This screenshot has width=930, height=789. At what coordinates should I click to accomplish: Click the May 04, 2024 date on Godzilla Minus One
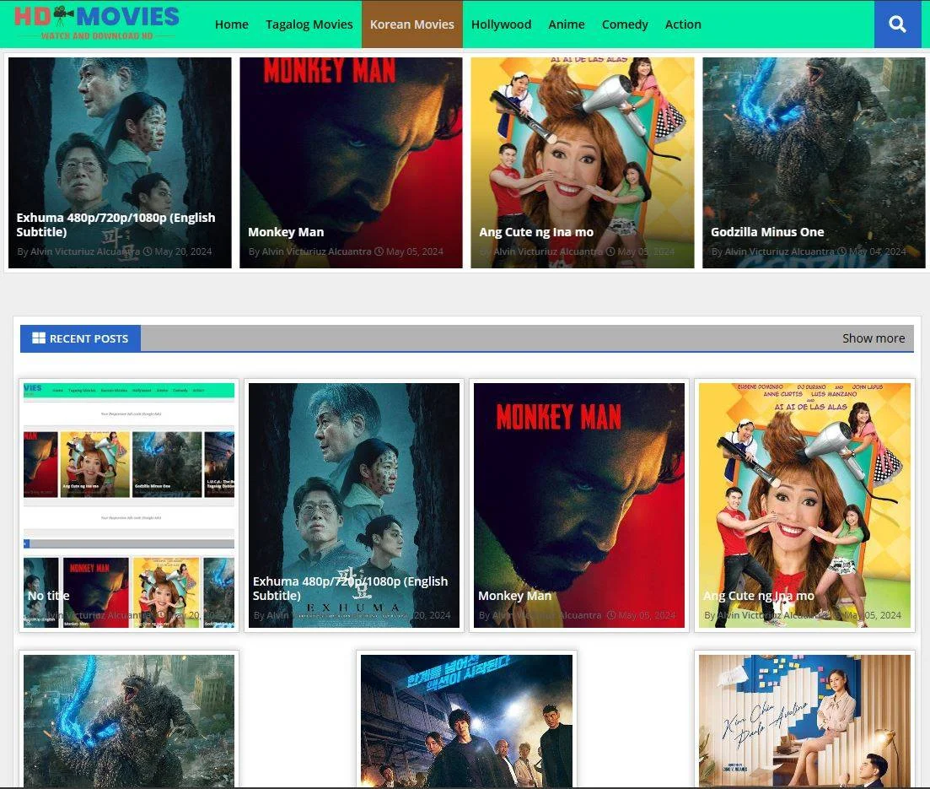point(877,251)
